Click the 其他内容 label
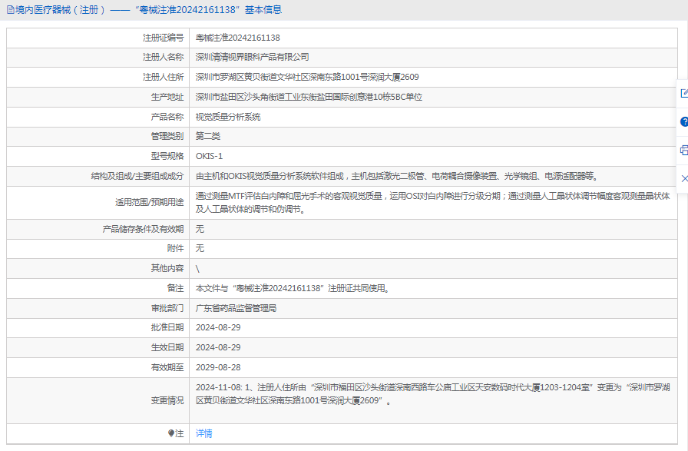 click(167, 268)
